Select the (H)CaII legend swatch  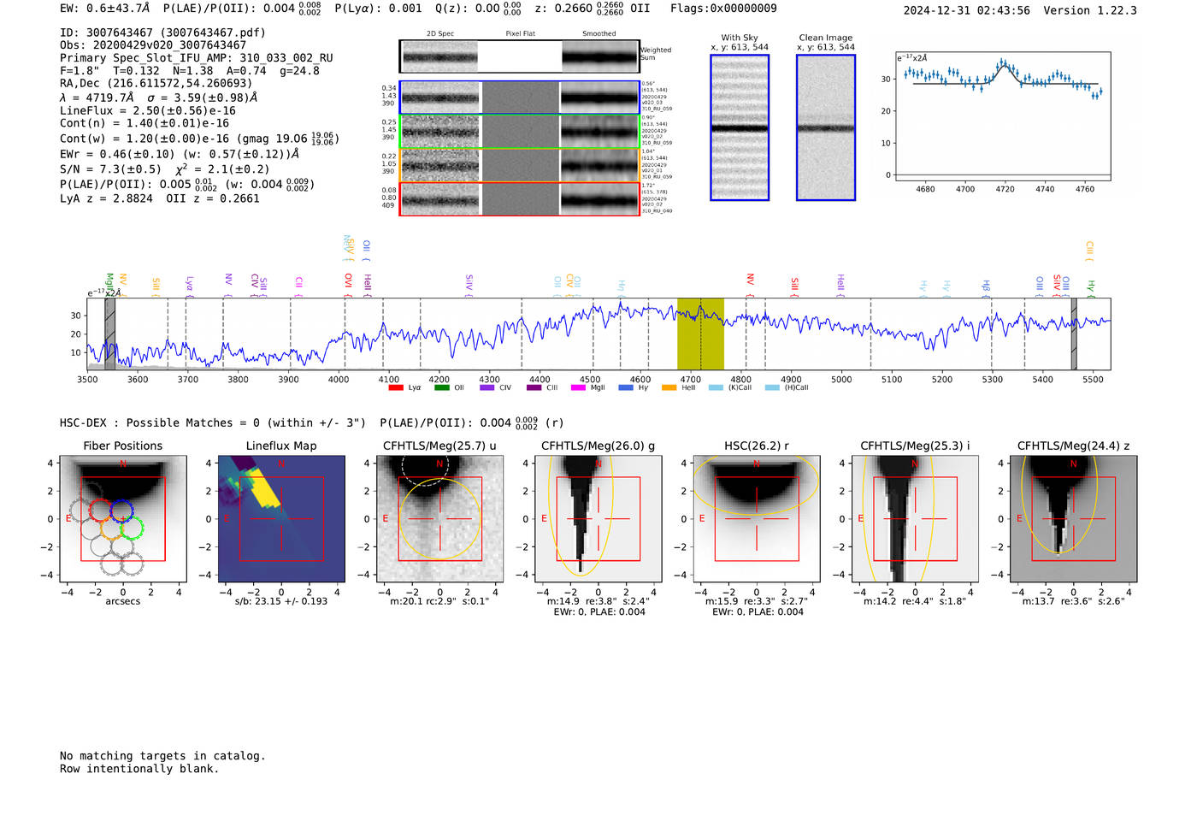point(772,387)
